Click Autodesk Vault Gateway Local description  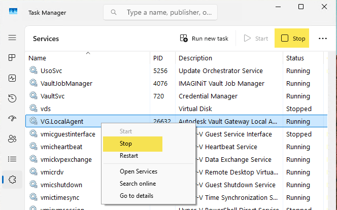(x=228, y=122)
